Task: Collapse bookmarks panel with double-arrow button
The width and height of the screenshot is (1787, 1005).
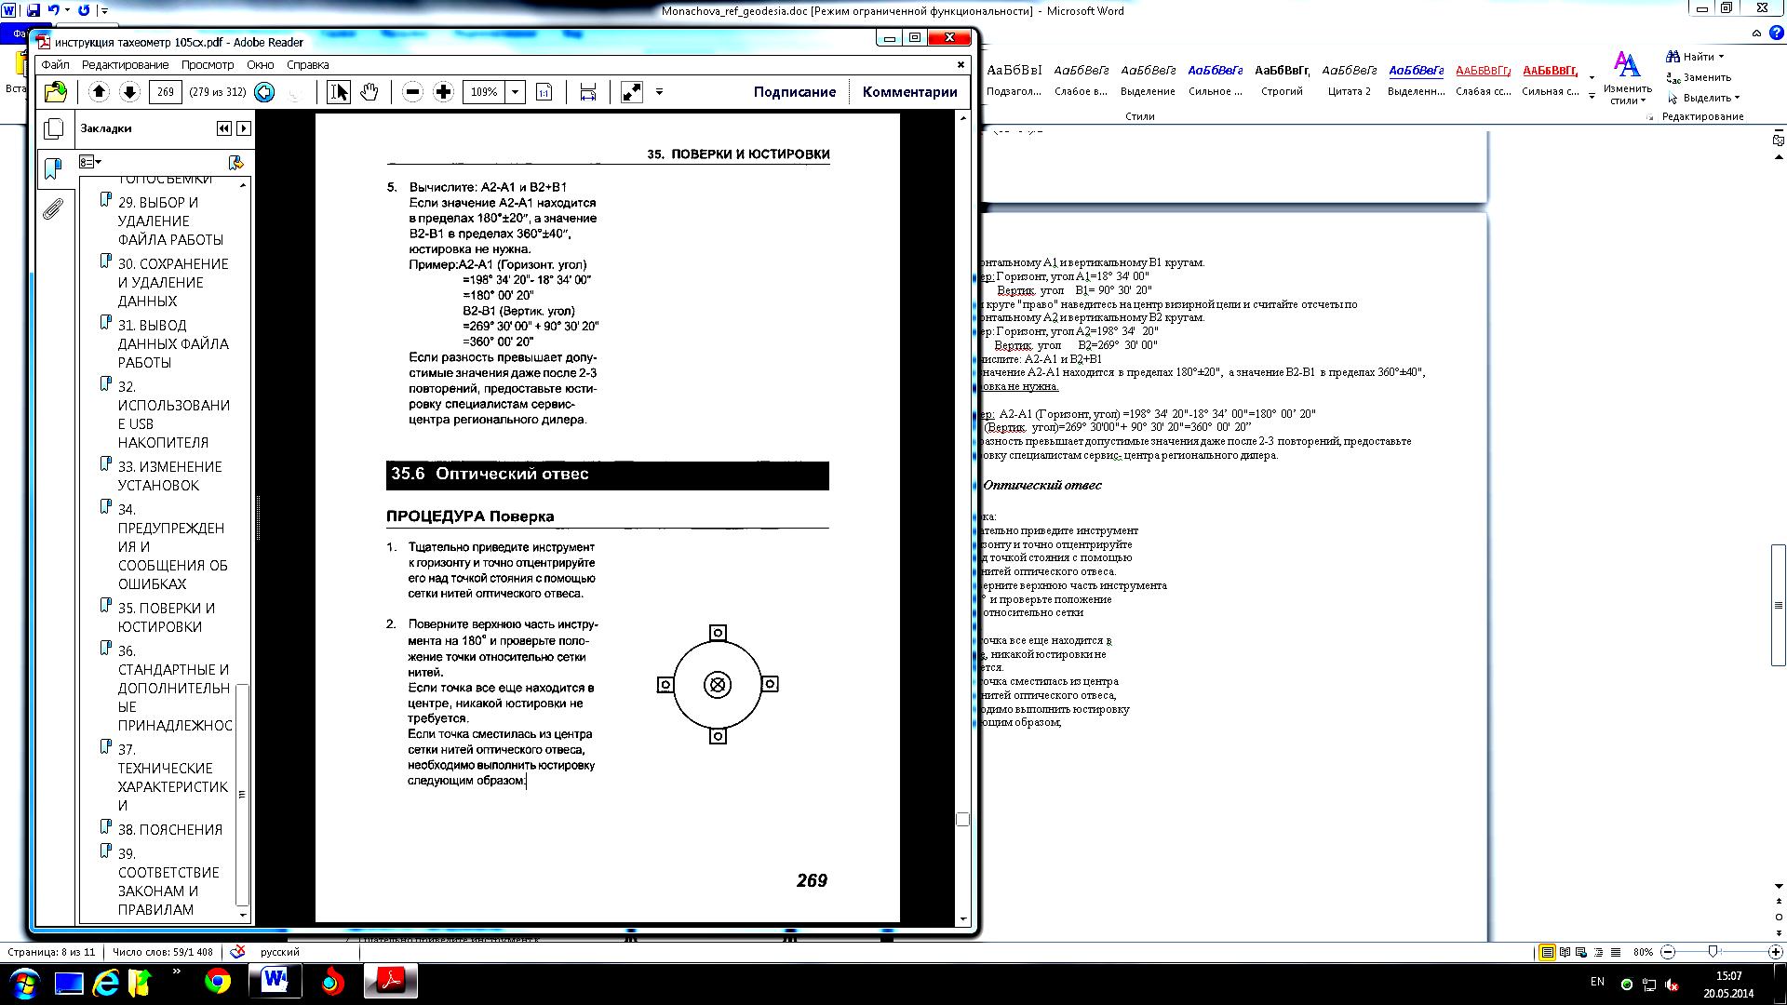Action: tap(223, 128)
